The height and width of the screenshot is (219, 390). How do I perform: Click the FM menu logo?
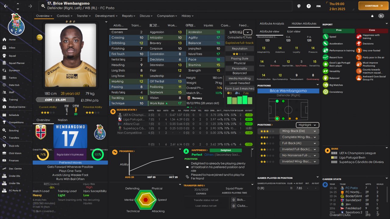[318, 6]
